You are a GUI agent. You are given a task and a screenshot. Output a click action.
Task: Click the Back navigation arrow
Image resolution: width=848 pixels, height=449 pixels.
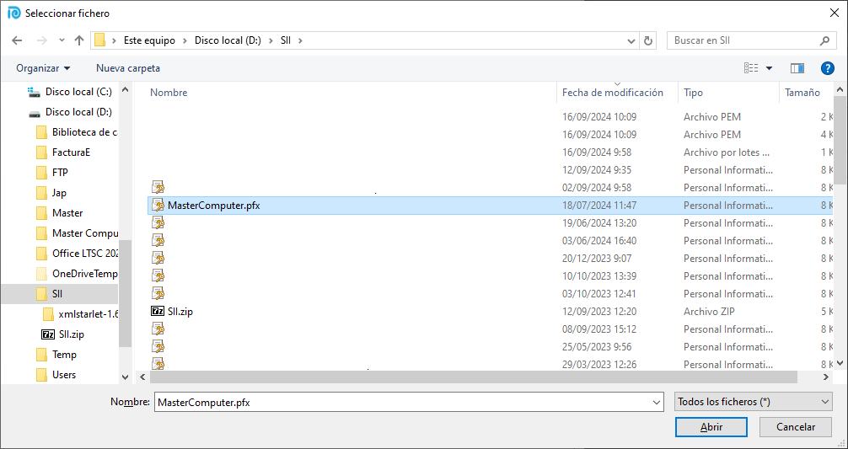click(17, 40)
